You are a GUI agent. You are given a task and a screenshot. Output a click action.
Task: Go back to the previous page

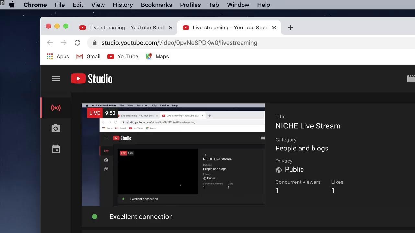click(50, 43)
